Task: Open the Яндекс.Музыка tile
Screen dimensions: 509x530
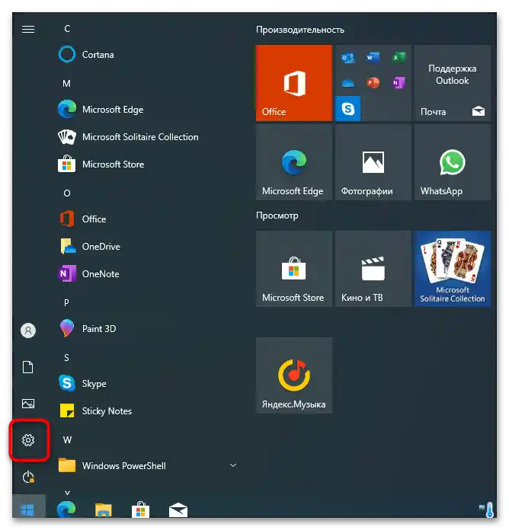Action: tap(294, 375)
